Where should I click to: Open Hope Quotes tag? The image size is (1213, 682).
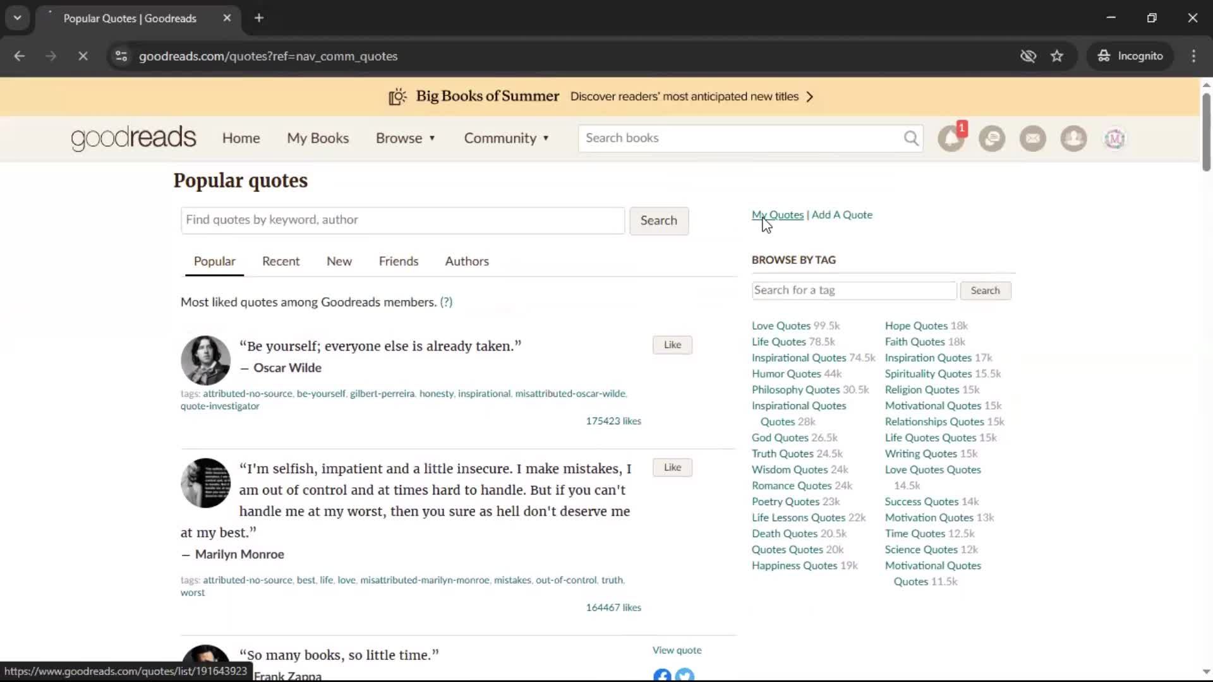[x=916, y=326]
